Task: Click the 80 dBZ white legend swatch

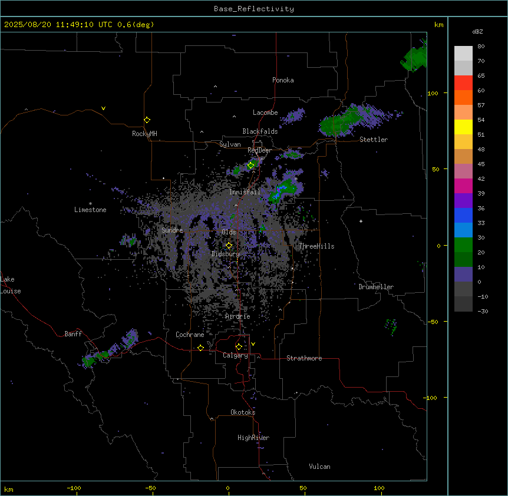Action: (463, 54)
